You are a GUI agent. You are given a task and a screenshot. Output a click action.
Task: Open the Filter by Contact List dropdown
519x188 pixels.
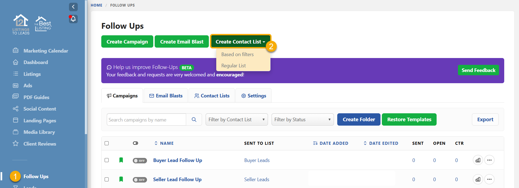click(x=237, y=120)
